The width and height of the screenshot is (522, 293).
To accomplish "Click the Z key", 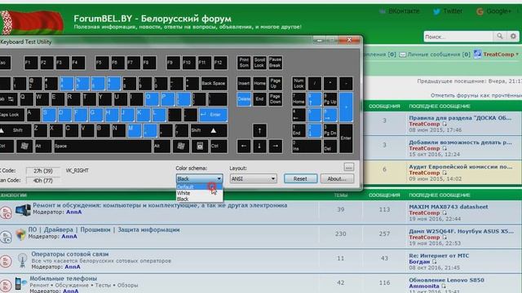I will click(x=40, y=130).
